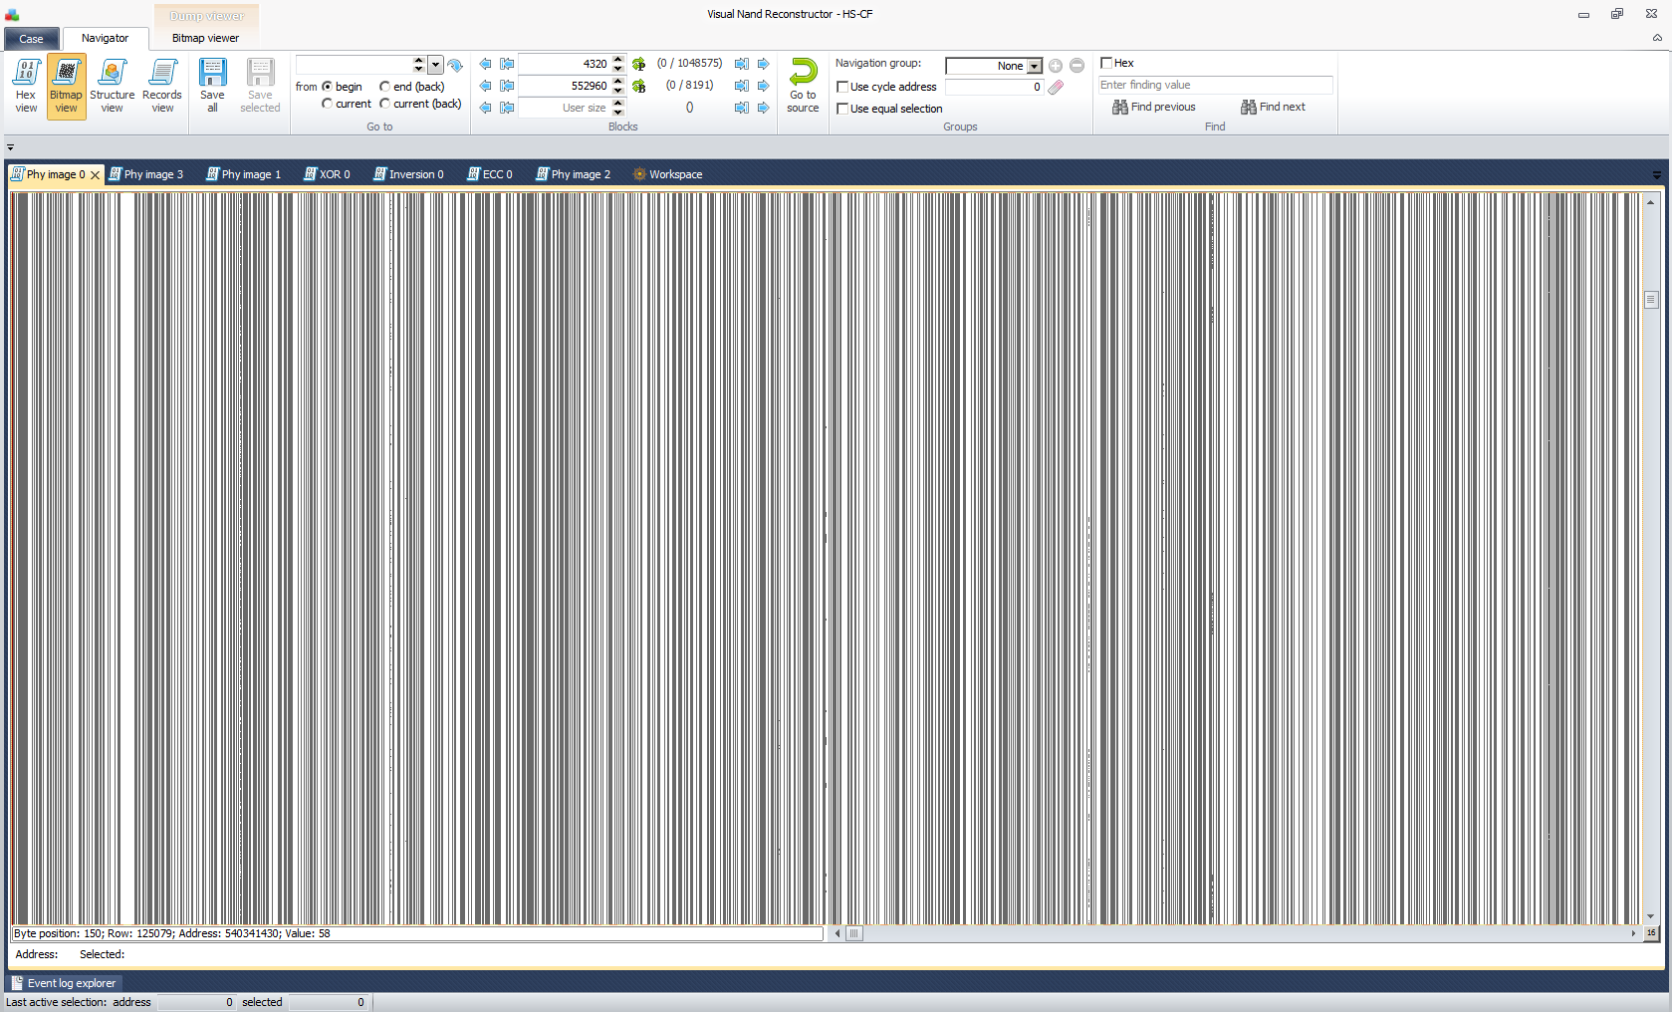1672x1012 pixels.
Task: Click the Go to source icon
Action: 803,86
